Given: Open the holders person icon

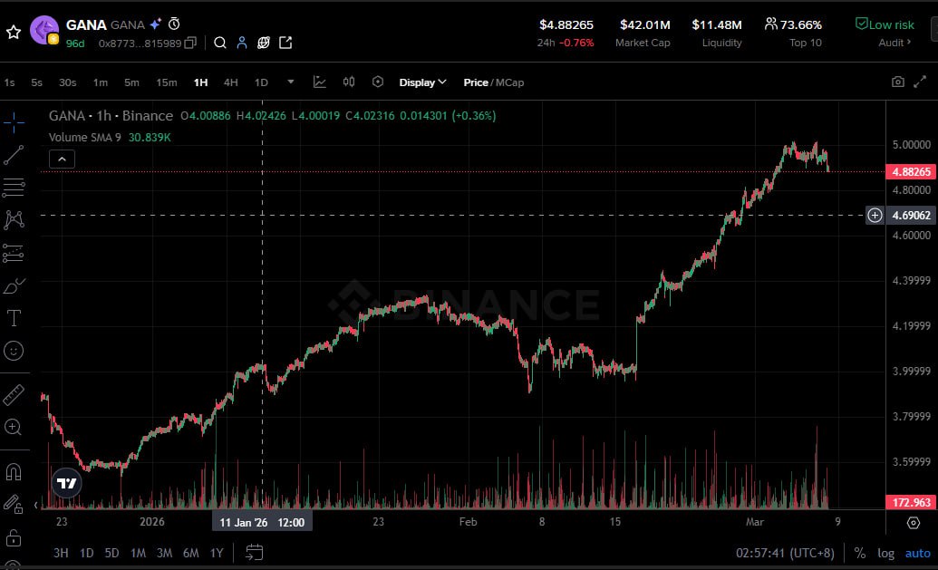Looking at the screenshot, I should click(x=242, y=43).
